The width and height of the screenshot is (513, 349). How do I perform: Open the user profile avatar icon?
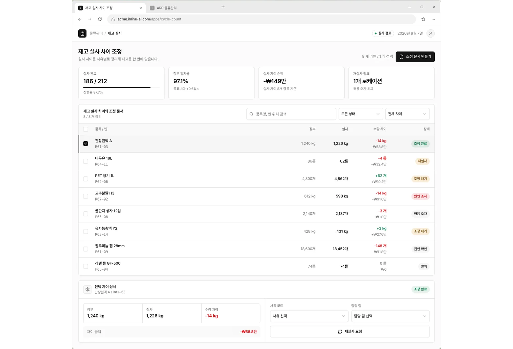point(430,33)
